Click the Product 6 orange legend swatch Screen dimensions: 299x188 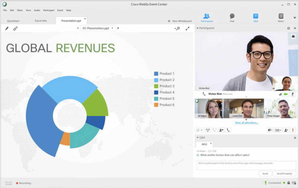coord(156,105)
